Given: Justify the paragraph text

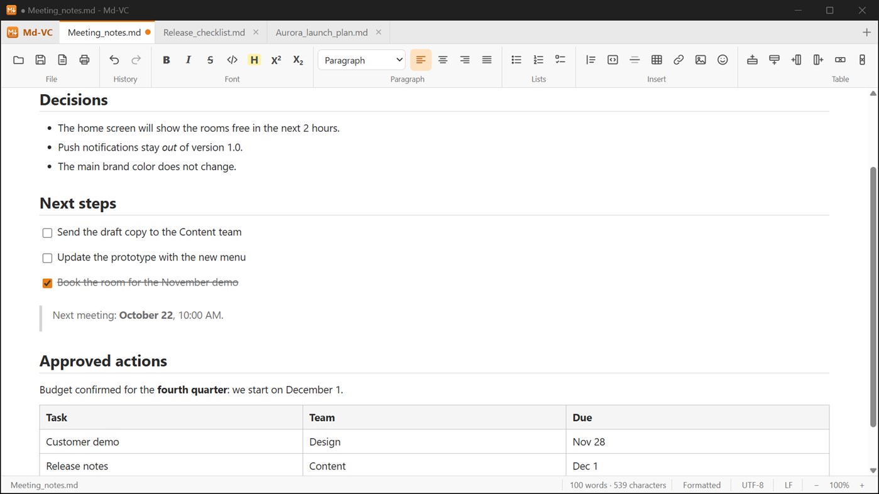Looking at the screenshot, I should coord(487,60).
